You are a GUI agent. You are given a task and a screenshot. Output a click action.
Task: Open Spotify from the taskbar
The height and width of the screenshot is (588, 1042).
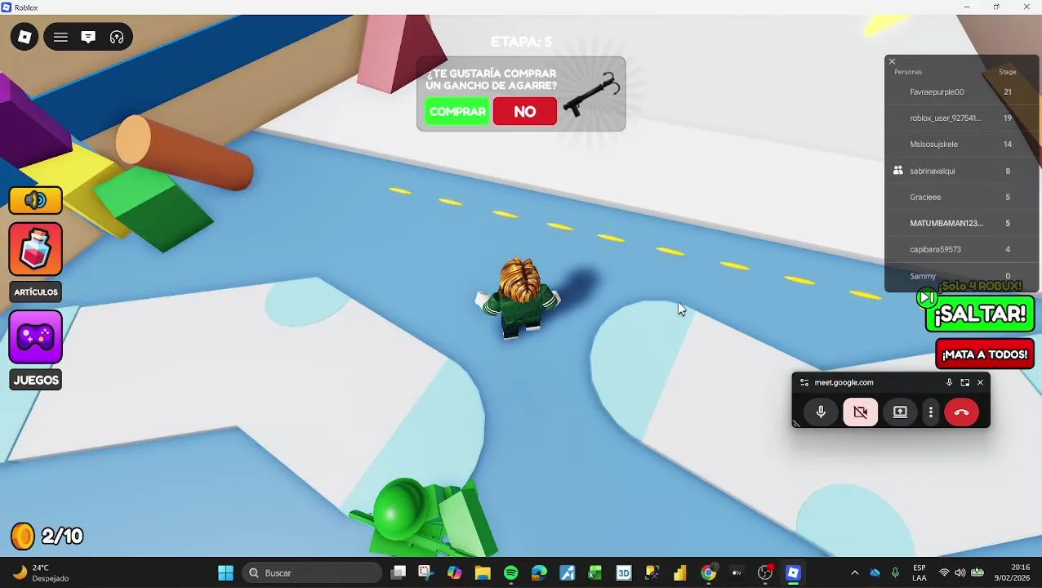(x=510, y=572)
